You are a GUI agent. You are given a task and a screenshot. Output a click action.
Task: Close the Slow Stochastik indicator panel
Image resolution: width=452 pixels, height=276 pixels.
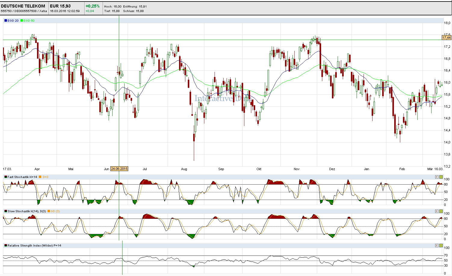point(441,211)
